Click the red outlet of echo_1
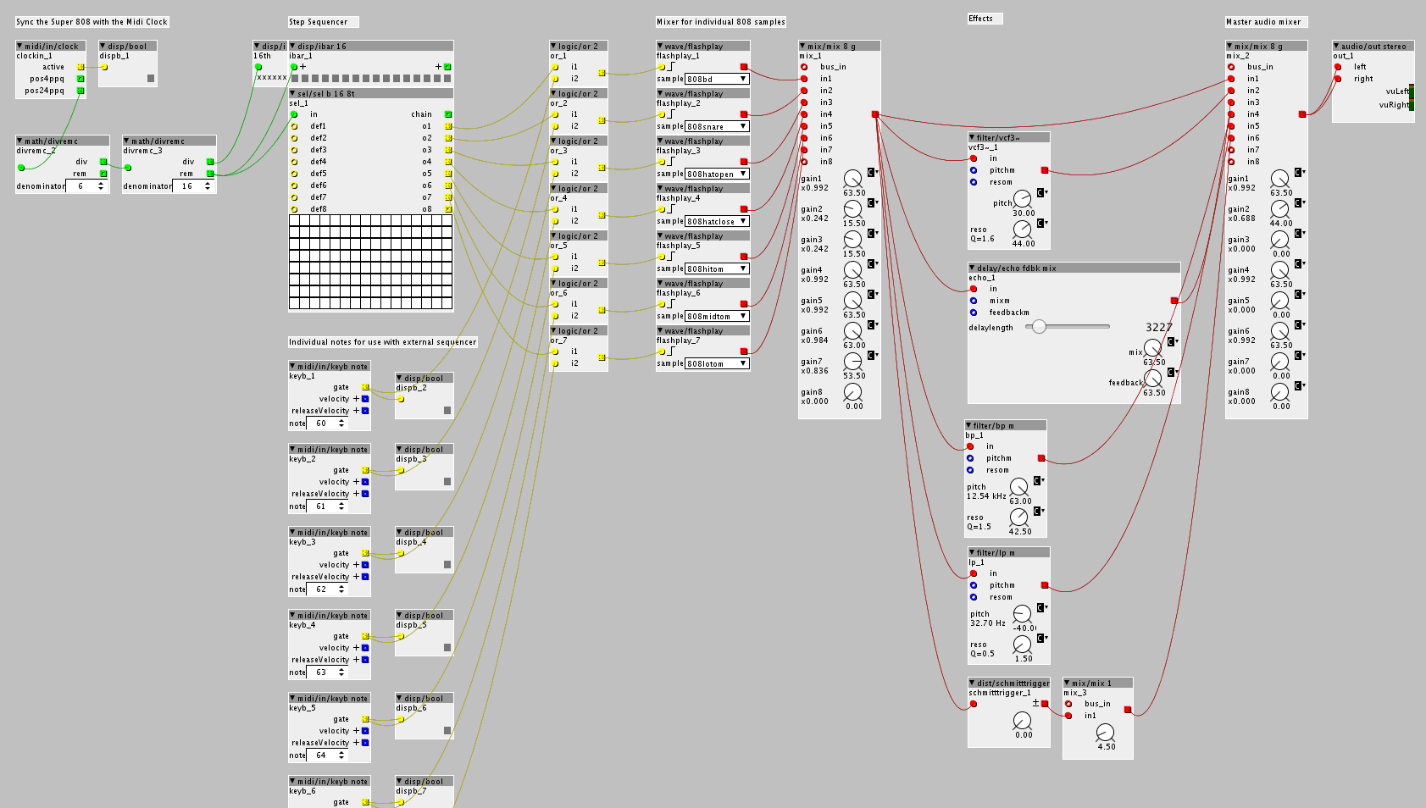Viewport: 1426px width, 808px height. click(x=1174, y=301)
